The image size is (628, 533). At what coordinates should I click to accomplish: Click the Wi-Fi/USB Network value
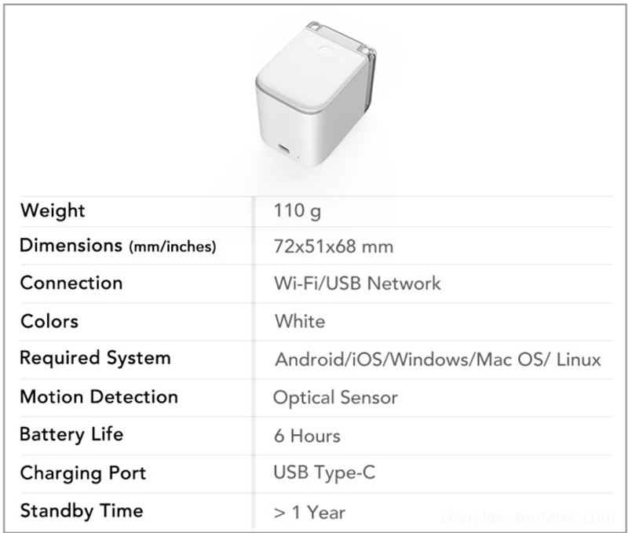(357, 283)
